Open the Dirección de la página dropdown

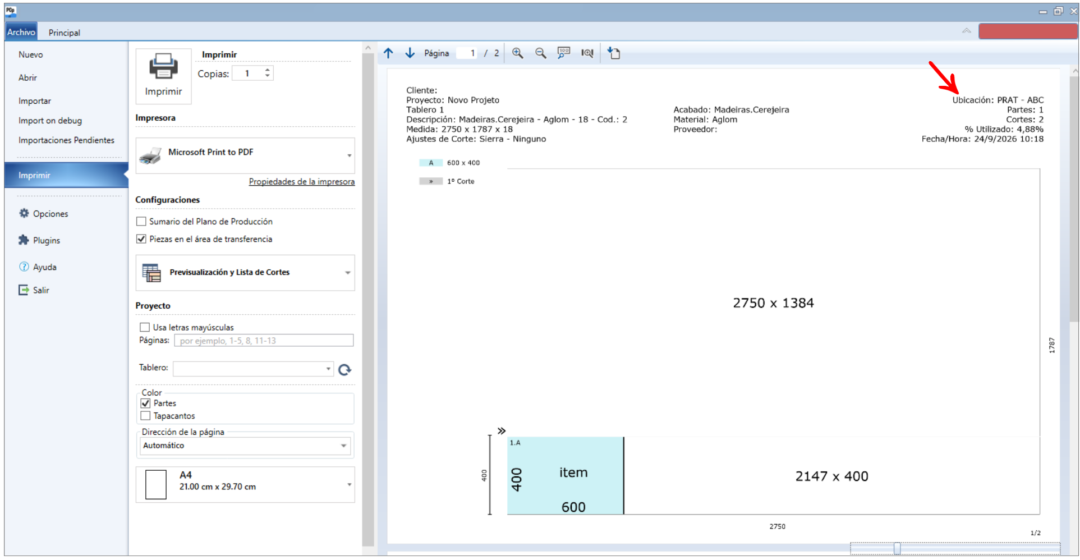point(245,446)
